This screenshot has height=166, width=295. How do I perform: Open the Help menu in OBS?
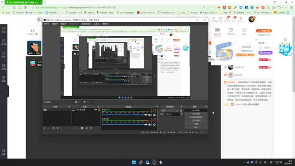tap(105, 24)
